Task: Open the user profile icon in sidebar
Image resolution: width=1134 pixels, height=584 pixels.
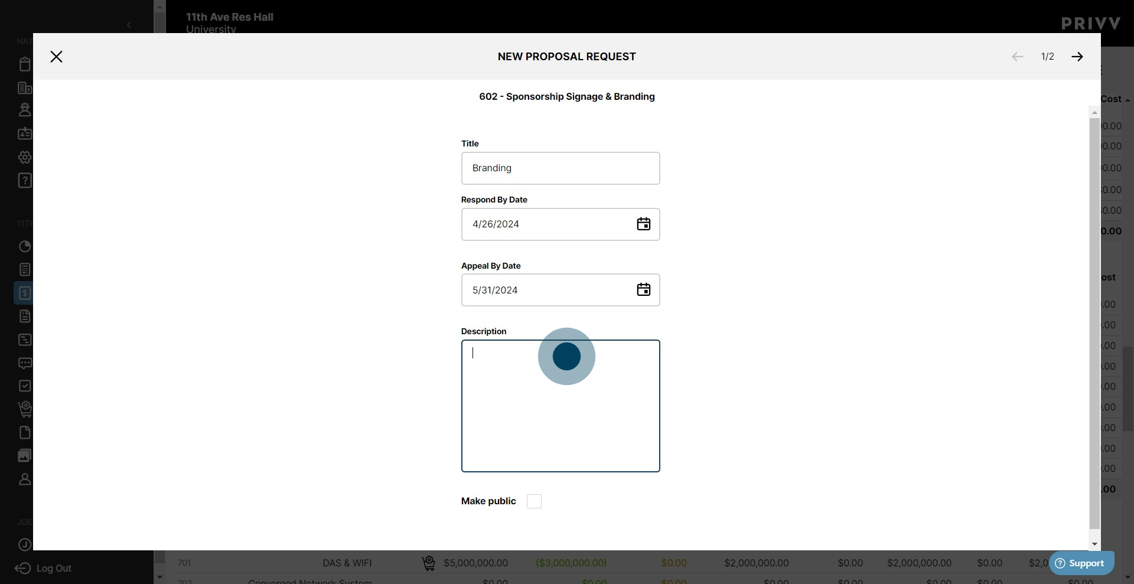Action: tap(25, 479)
